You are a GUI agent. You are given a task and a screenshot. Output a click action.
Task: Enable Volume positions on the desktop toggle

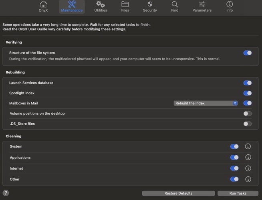point(248,114)
